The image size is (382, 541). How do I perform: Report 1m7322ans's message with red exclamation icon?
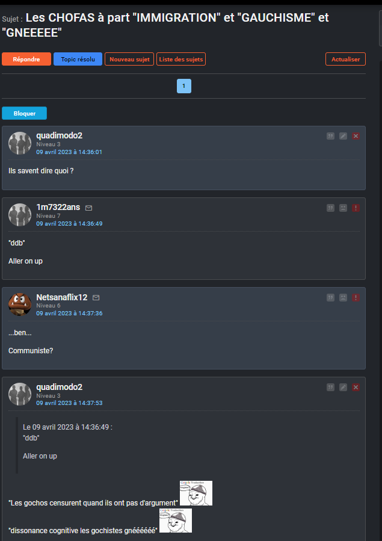pyautogui.click(x=356, y=208)
